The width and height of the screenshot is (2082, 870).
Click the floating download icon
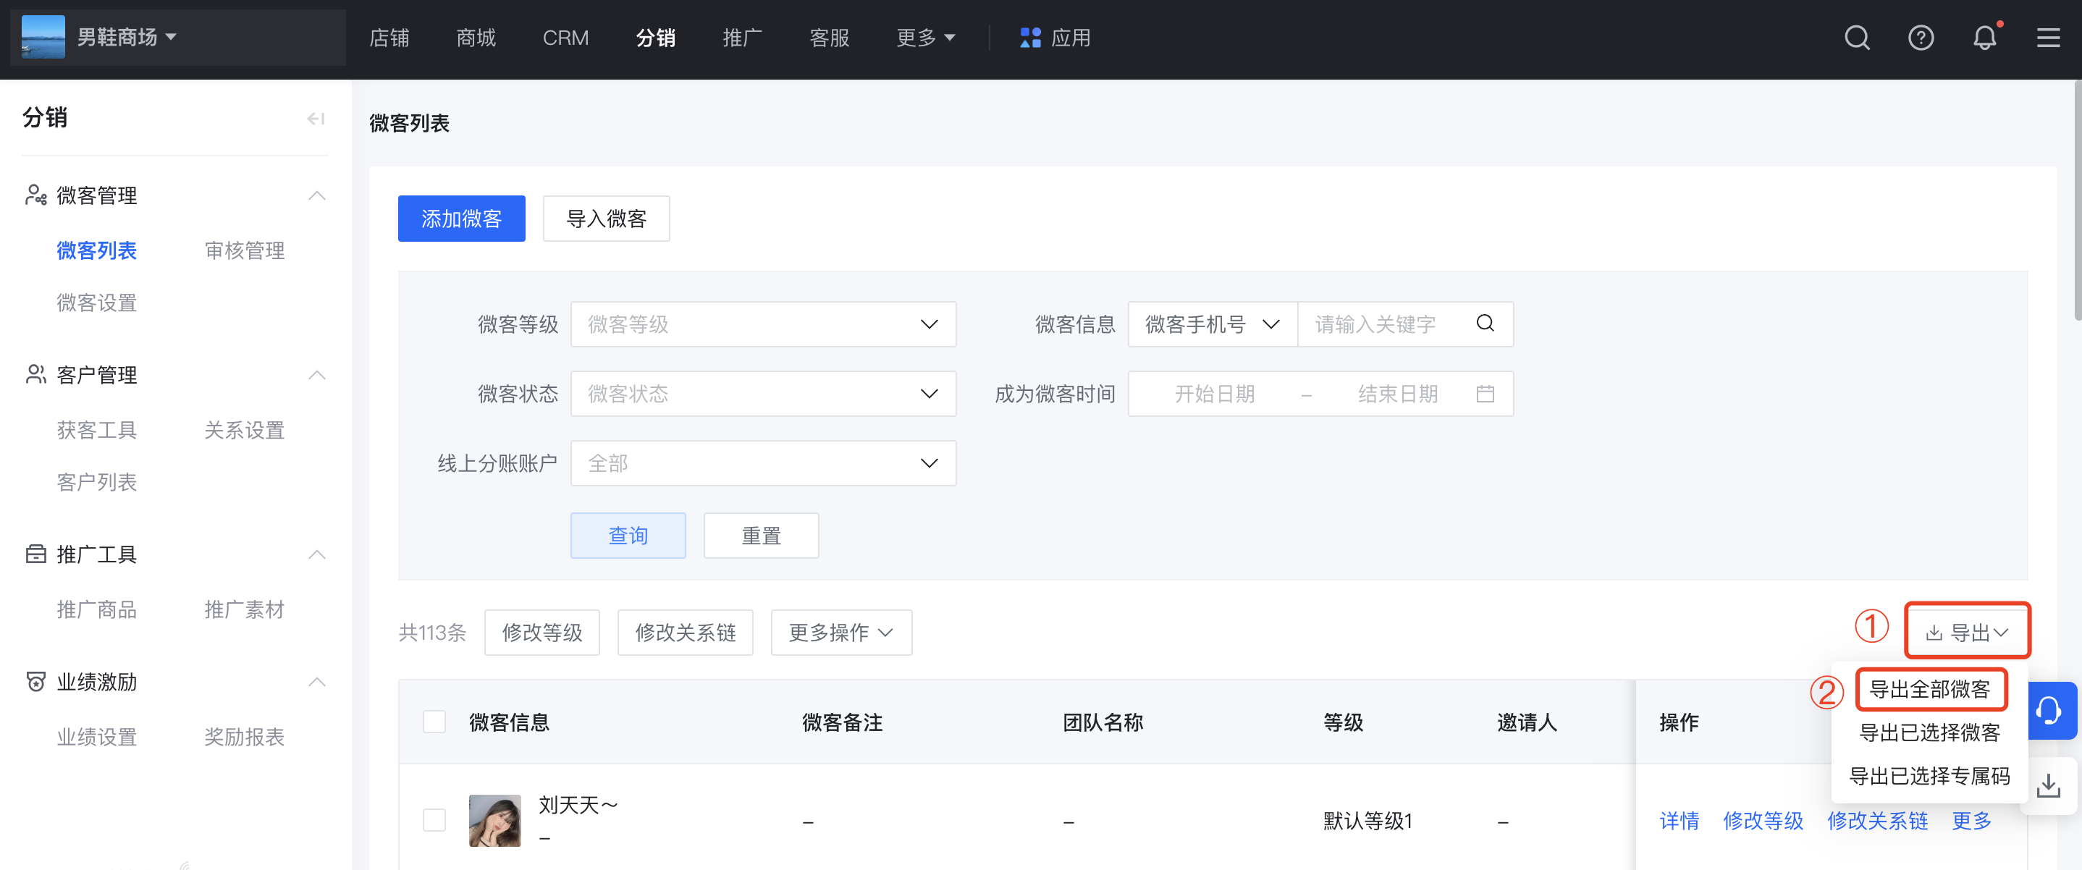[2049, 785]
